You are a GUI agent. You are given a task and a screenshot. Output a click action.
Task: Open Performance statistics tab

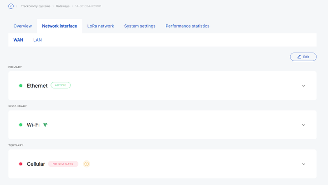tap(187, 26)
